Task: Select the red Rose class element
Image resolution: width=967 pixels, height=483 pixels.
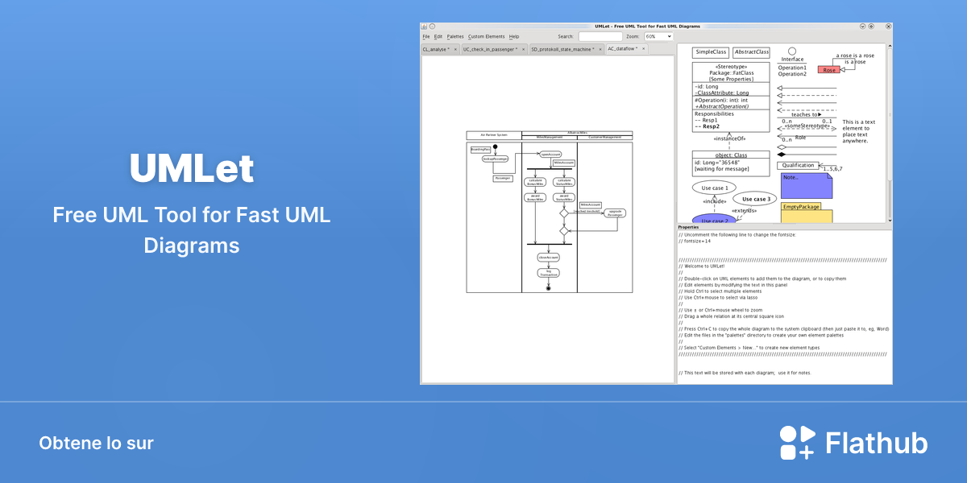Action: click(828, 70)
